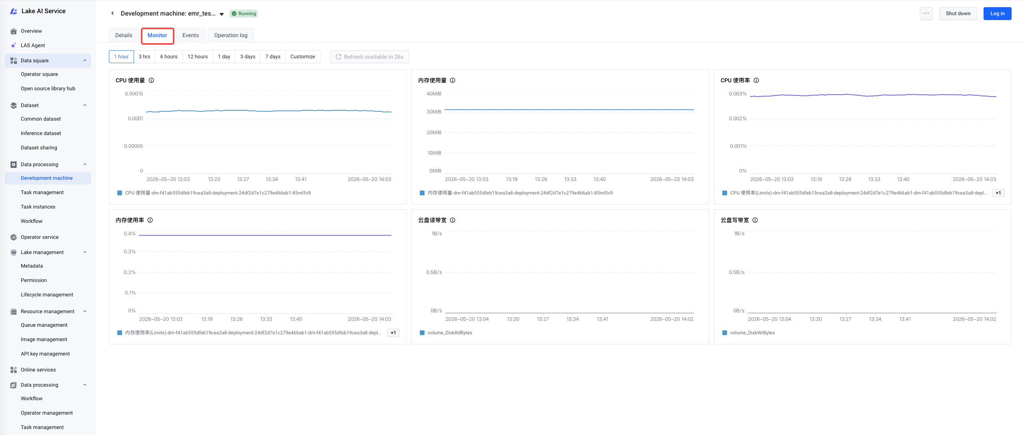Open Customize time range option
The image size is (1024, 435).
pyautogui.click(x=303, y=57)
